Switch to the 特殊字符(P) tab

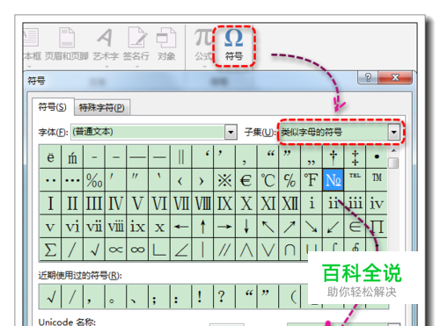(x=102, y=107)
